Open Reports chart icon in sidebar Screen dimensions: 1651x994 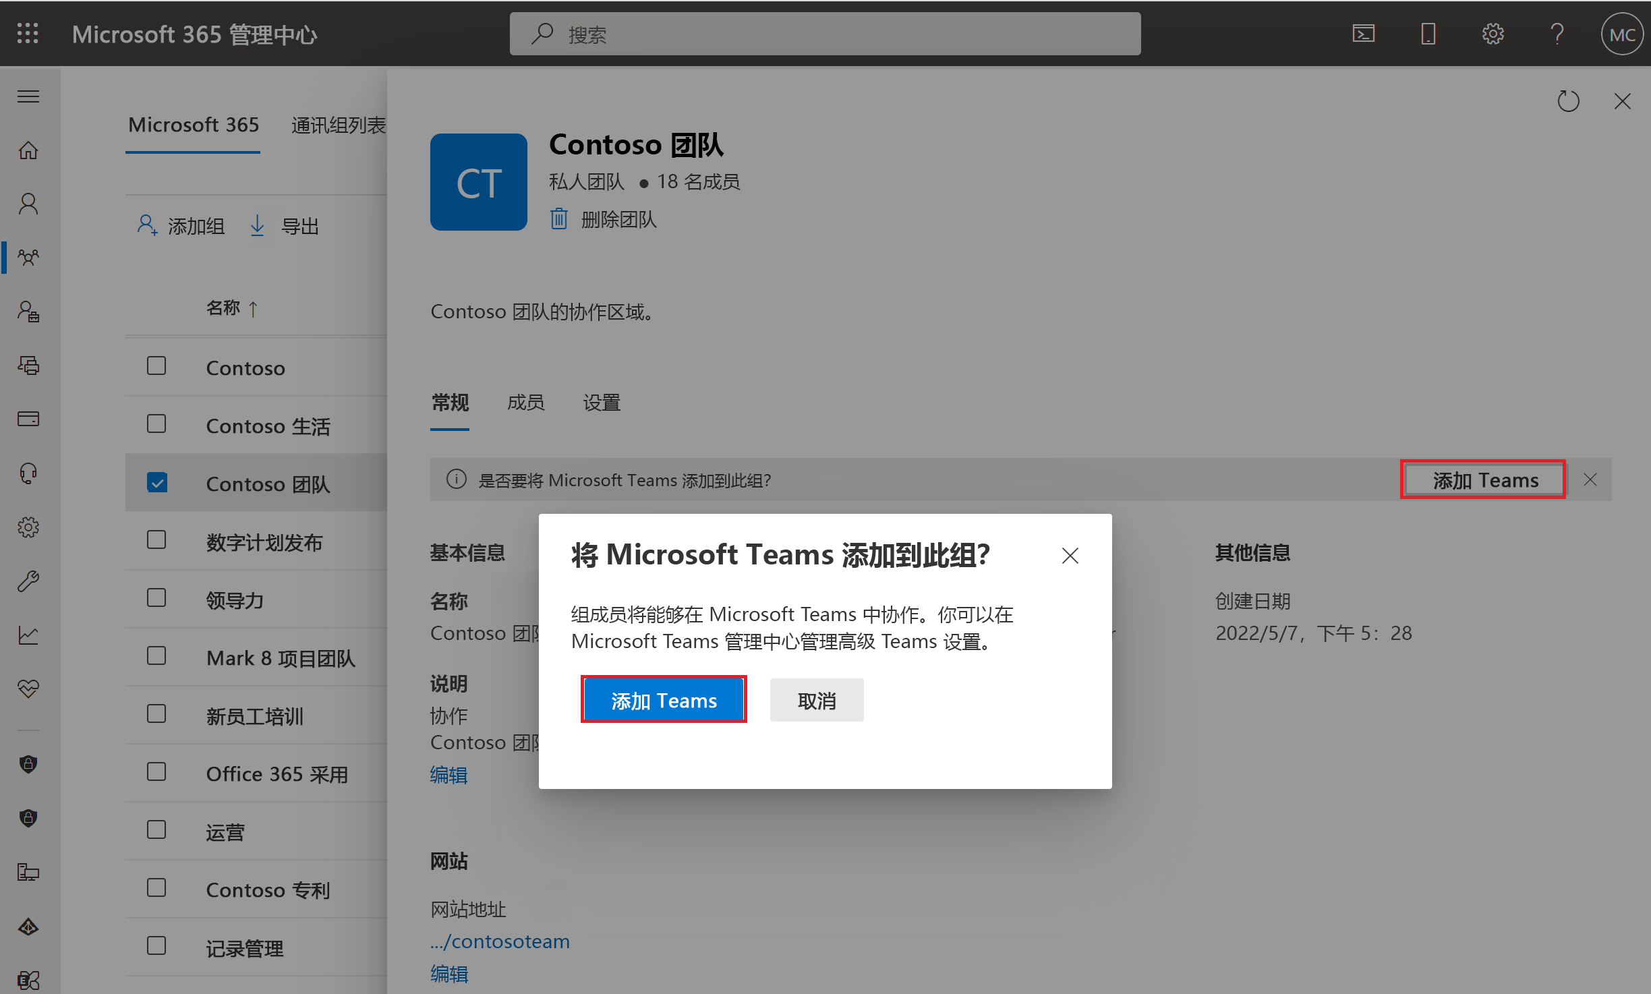pos(28,635)
